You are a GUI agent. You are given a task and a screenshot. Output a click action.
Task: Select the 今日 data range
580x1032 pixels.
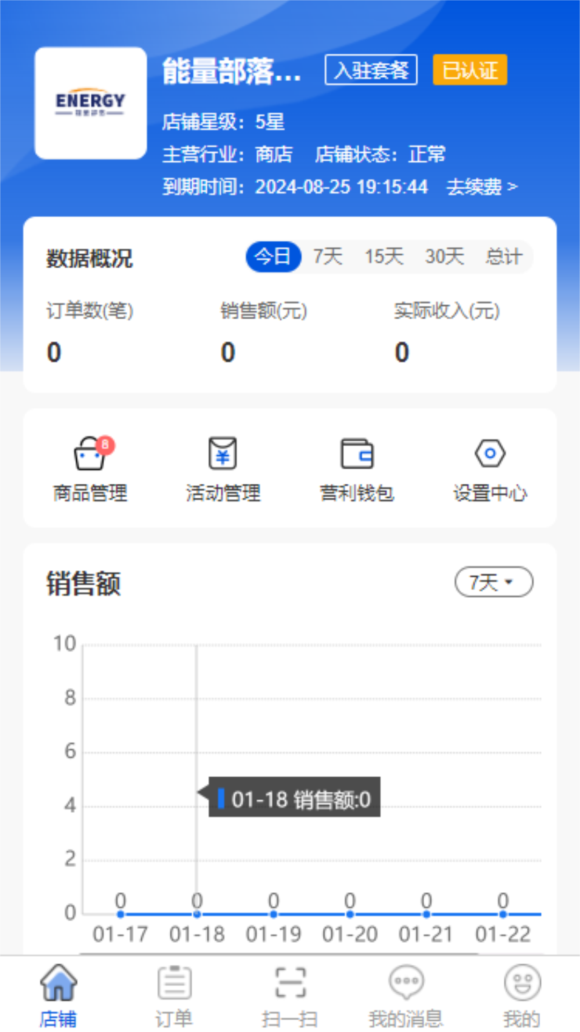(x=273, y=257)
